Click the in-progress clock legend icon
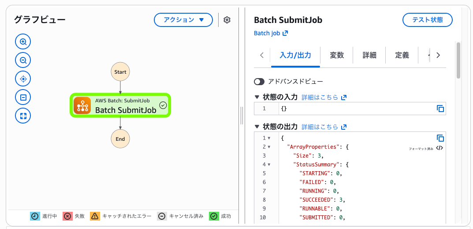The image size is (473, 229). pyautogui.click(x=35, y=216)
